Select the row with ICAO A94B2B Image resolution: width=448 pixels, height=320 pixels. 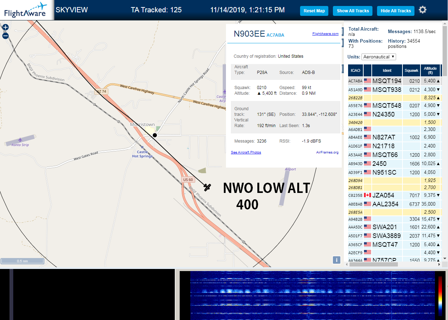click(394, 219)
